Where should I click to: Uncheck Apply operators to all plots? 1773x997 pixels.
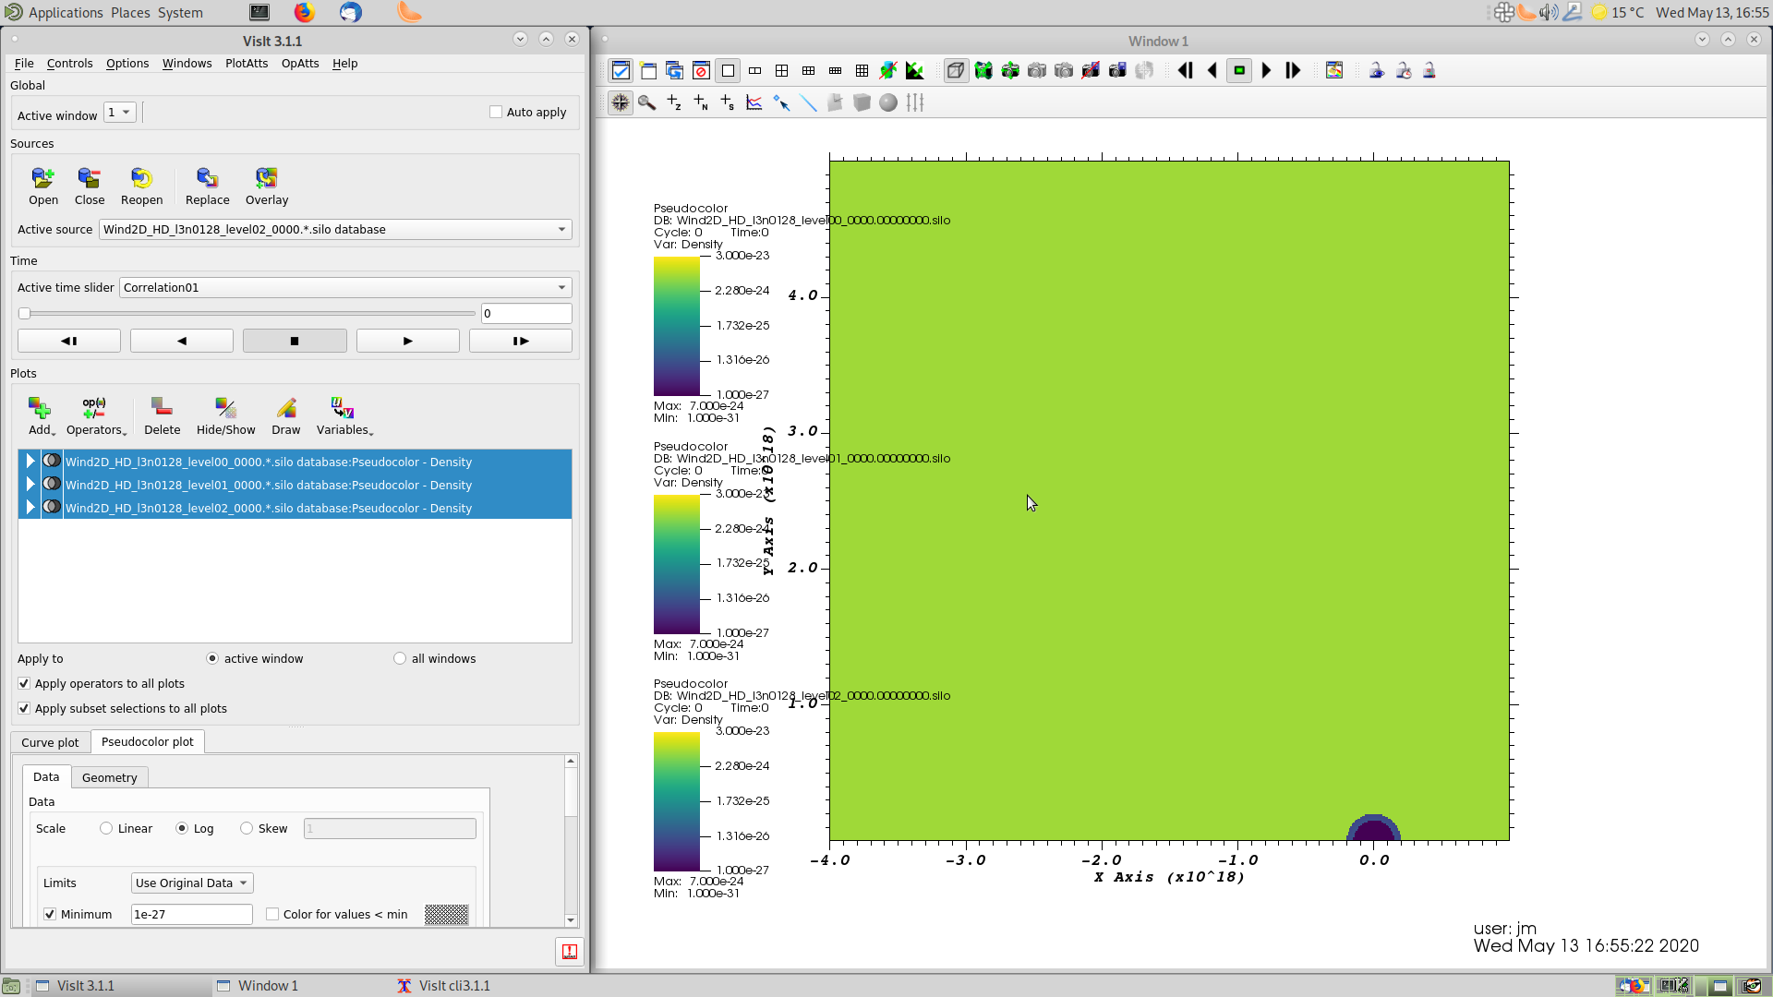coord(24,683)
